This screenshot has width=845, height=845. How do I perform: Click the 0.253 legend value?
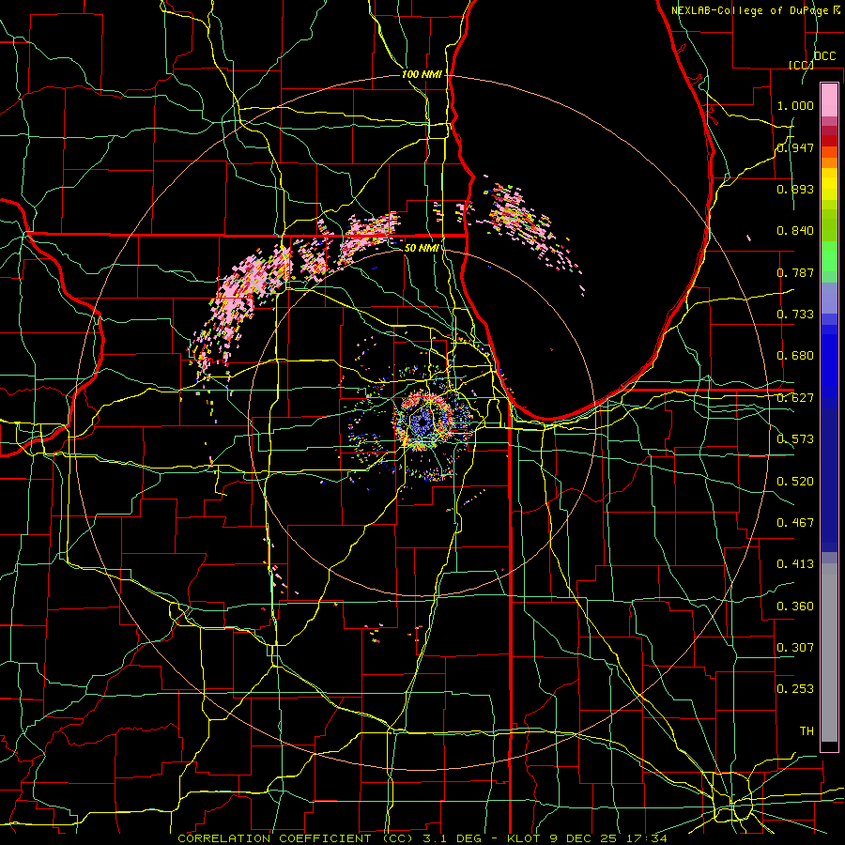coord(795,689)
